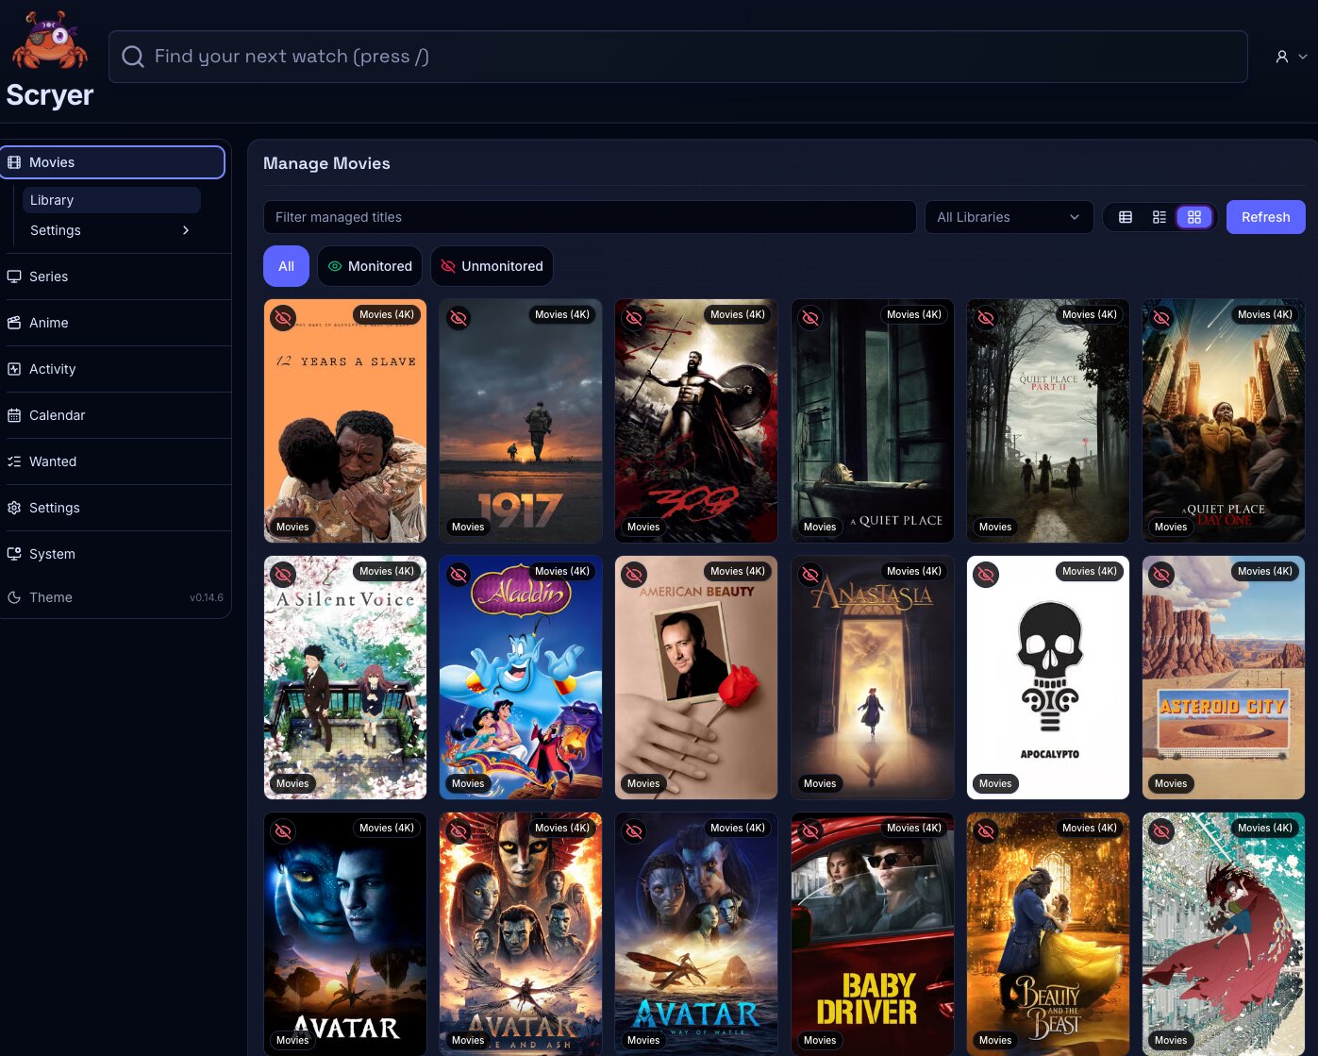Open the System page
This screenshot has height=1056, width=1318.
tap(115, 554)
